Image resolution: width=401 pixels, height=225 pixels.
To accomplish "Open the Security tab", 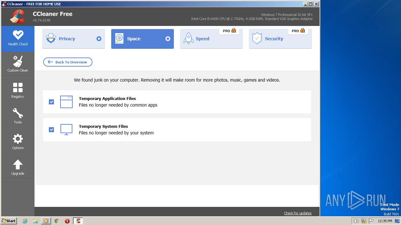I will pyautogui.click(x=280, y=39).
